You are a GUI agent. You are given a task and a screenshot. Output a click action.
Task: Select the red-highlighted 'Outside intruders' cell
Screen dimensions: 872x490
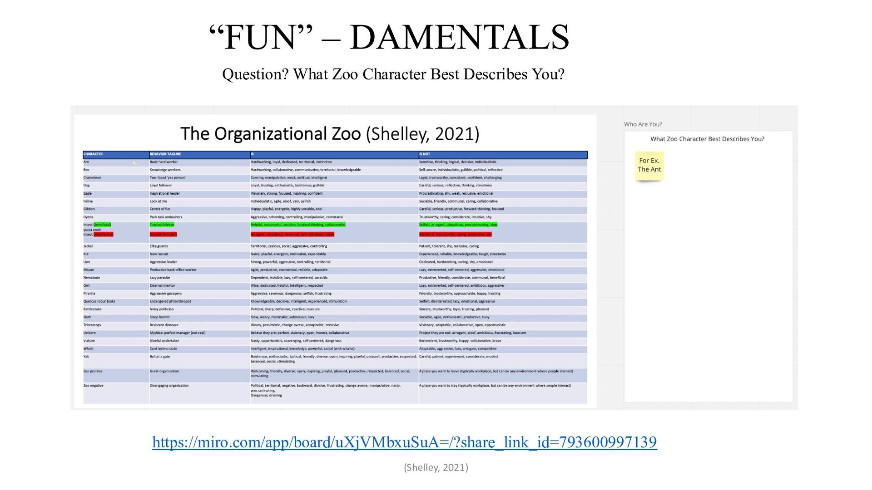pos(163,235)
